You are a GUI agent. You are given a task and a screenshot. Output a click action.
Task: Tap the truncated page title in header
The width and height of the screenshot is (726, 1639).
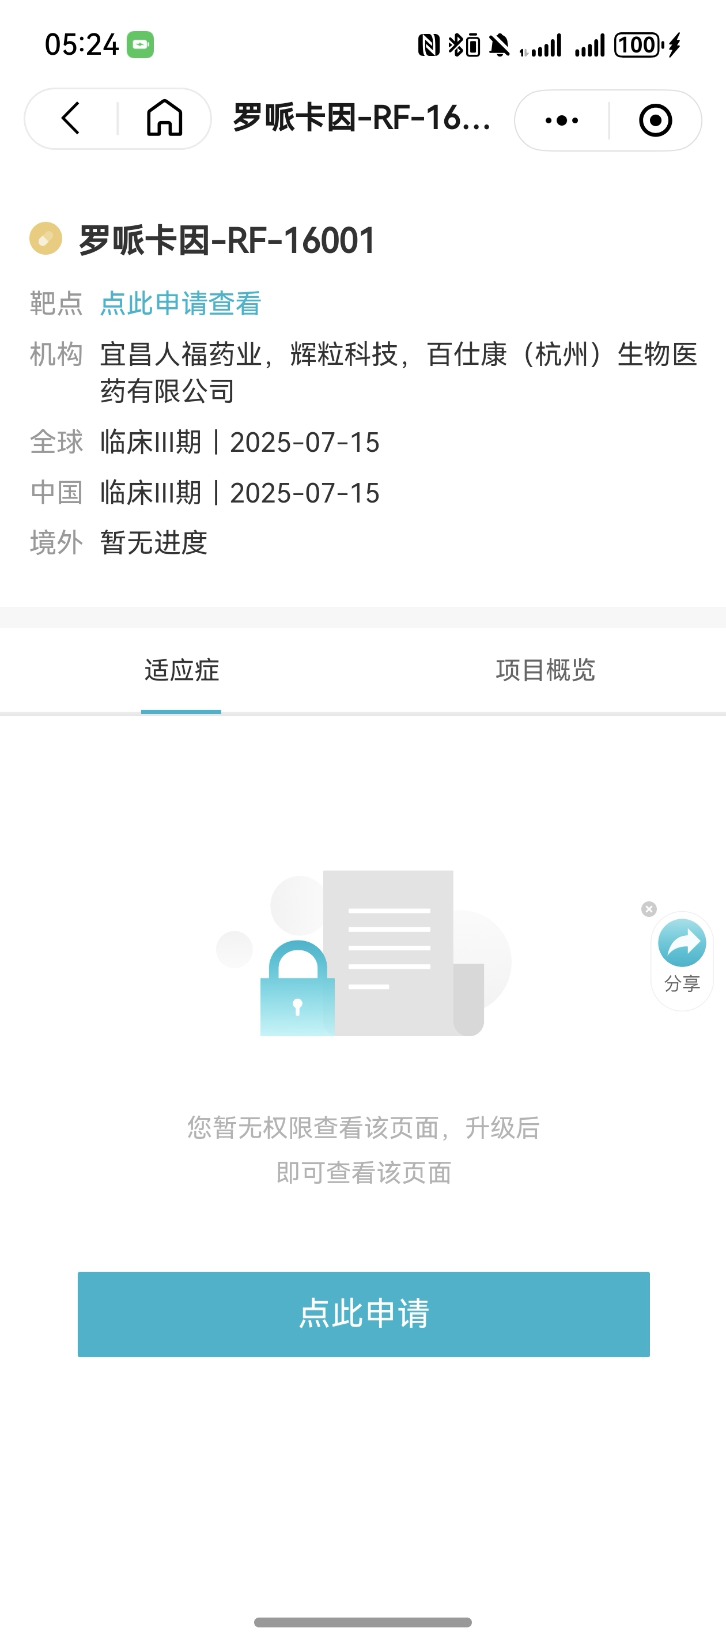pyautogui.click(x=361, y=118)
